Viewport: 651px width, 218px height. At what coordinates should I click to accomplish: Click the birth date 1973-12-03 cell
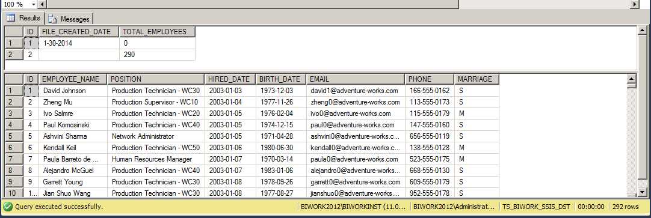point(281,91)
